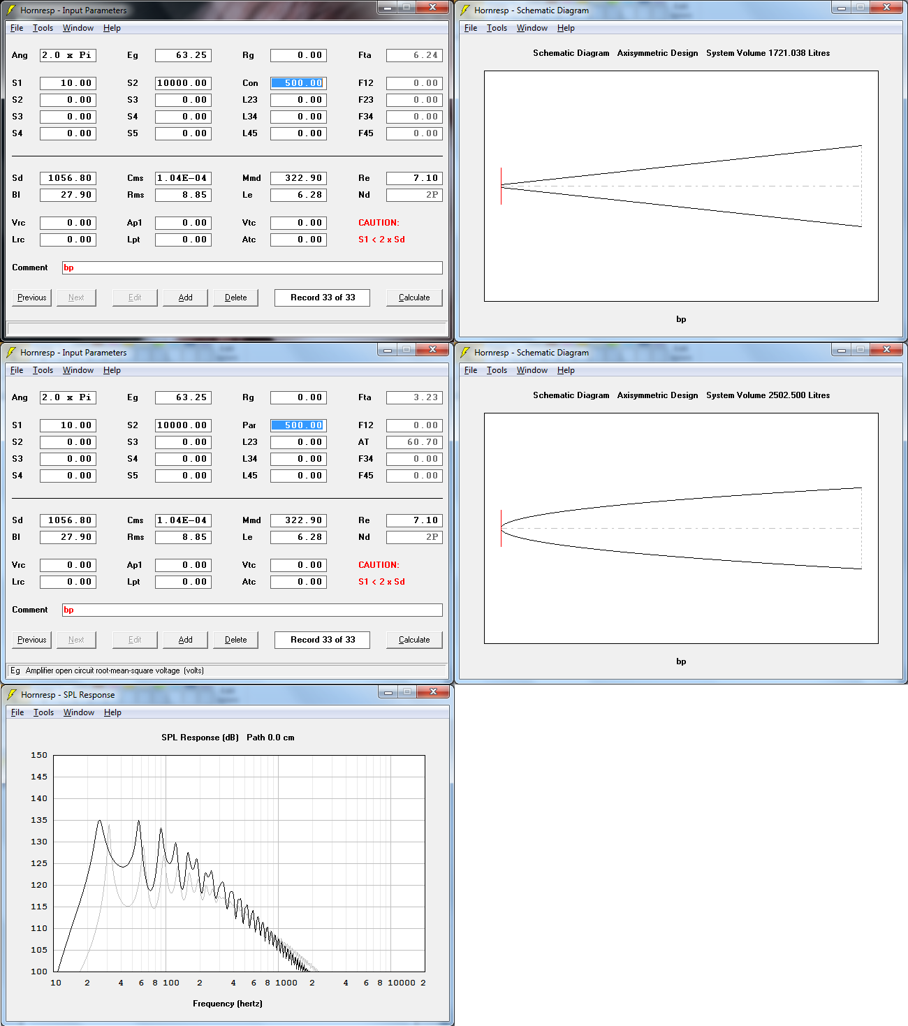Click Delete in the upper Input Parameters window
The image size is (908, 1026).
point(235,298)
